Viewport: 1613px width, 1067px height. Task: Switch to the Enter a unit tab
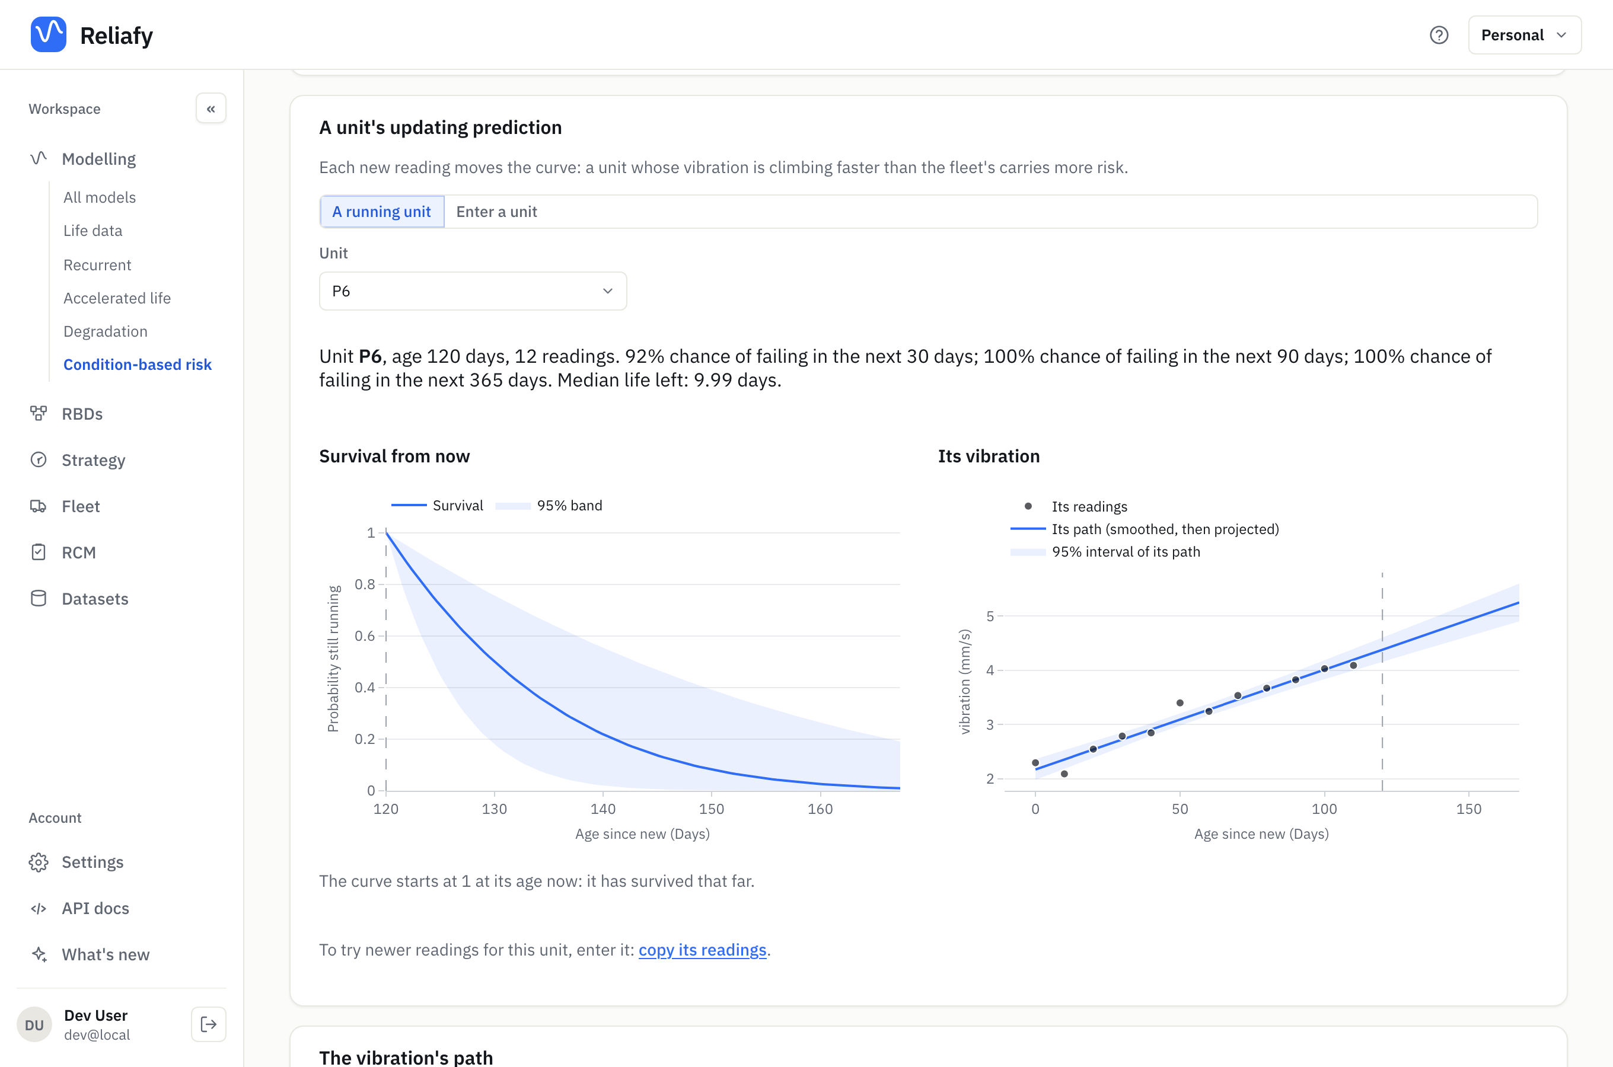[x=496, y=212]
